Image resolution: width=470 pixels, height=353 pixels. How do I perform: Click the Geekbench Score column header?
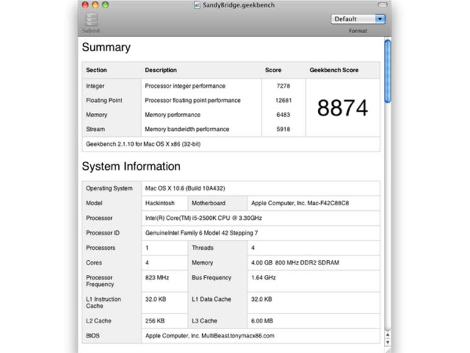pos(334,70)
